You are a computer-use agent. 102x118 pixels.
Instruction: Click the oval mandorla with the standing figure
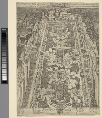(60, 75)
